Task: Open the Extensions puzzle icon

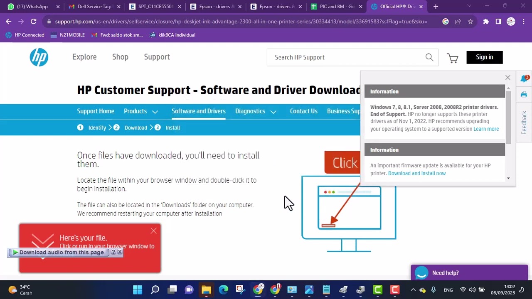Action: [x=486, y=22]
